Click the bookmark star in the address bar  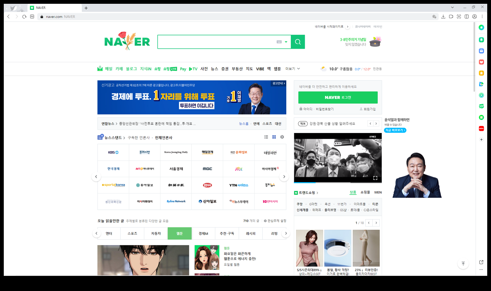click(x=434, y=17)
